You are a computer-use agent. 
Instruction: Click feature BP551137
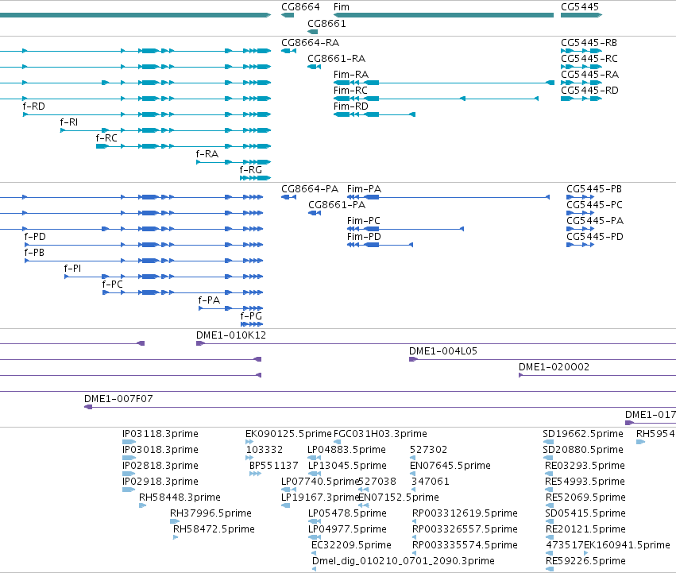tap(274, 467)
